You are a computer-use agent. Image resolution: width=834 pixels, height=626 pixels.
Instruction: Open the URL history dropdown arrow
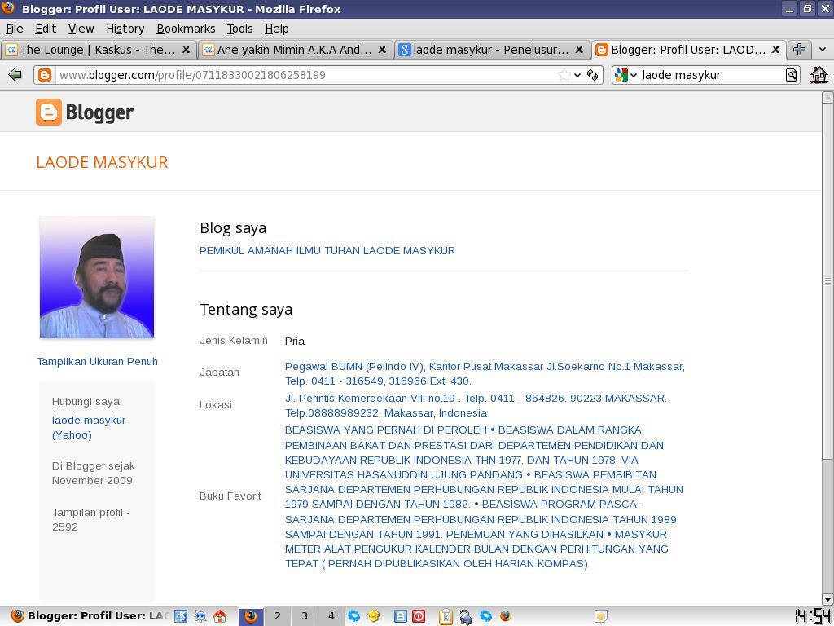[577, 75]
